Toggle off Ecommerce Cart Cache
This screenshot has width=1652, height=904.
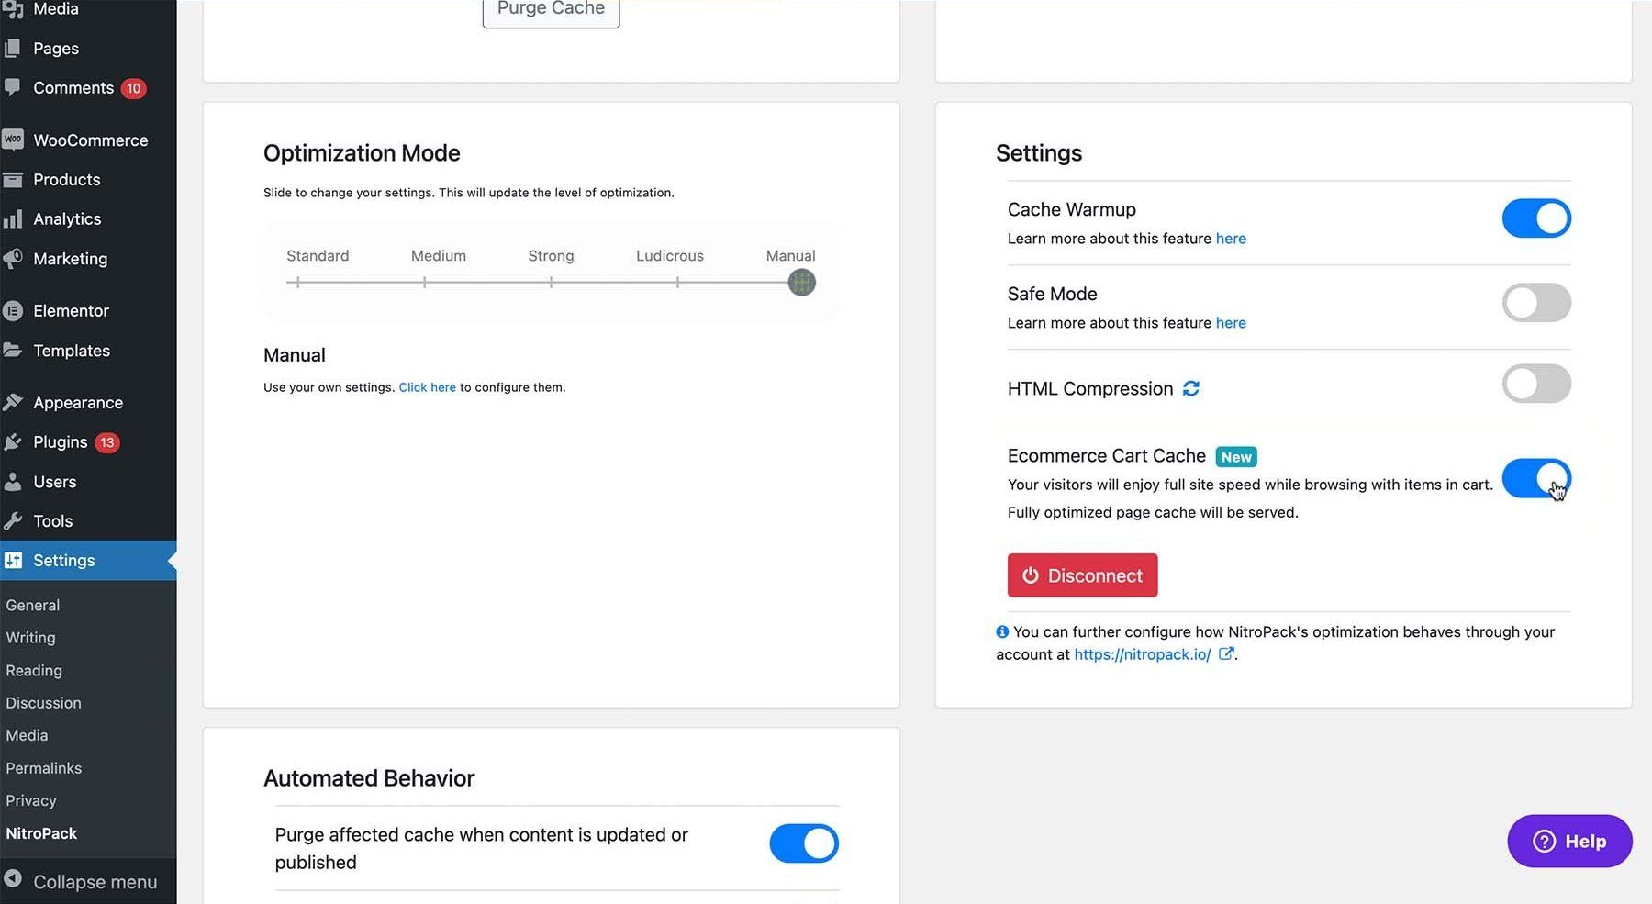[x=1535, y=478]
